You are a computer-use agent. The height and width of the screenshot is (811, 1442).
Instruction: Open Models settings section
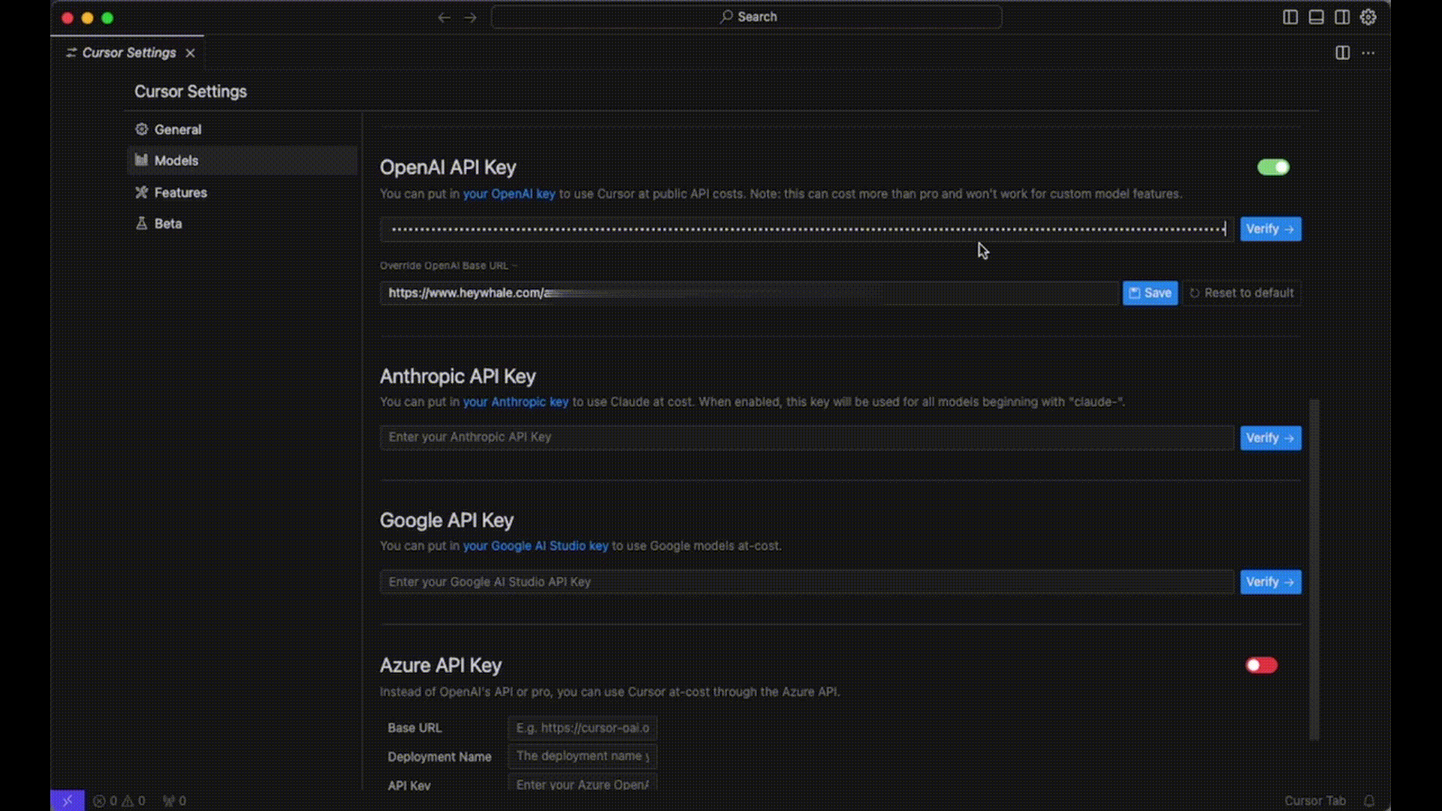click(x=242, y=160)
